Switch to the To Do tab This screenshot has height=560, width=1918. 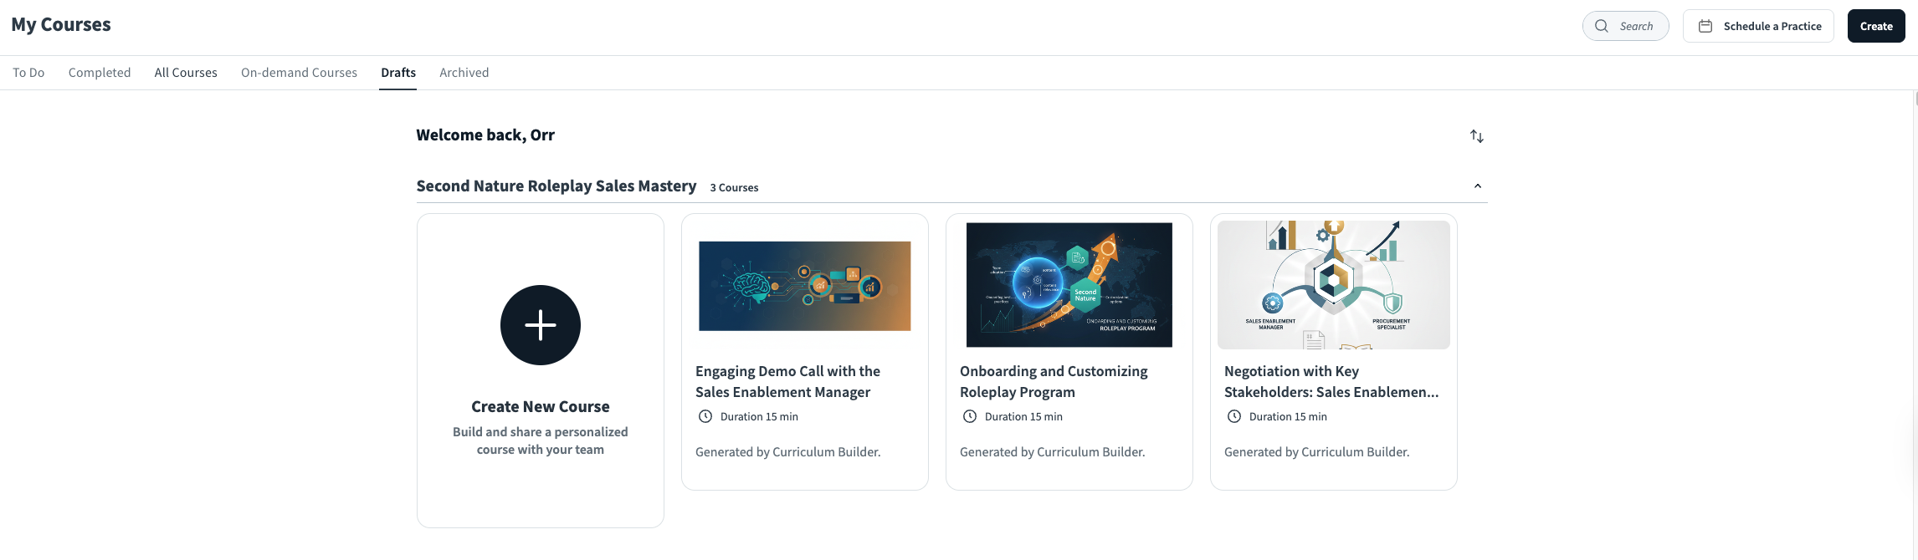[x=28, y=73]
